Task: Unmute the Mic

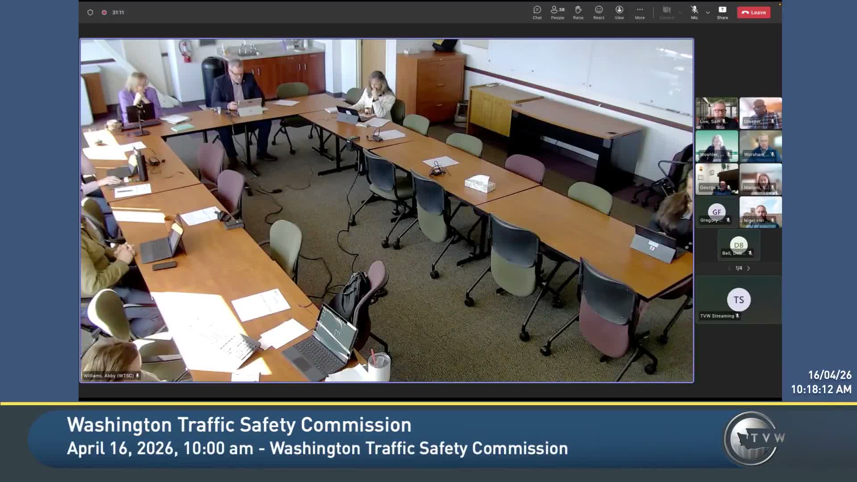Action: (x=695, y=12)
